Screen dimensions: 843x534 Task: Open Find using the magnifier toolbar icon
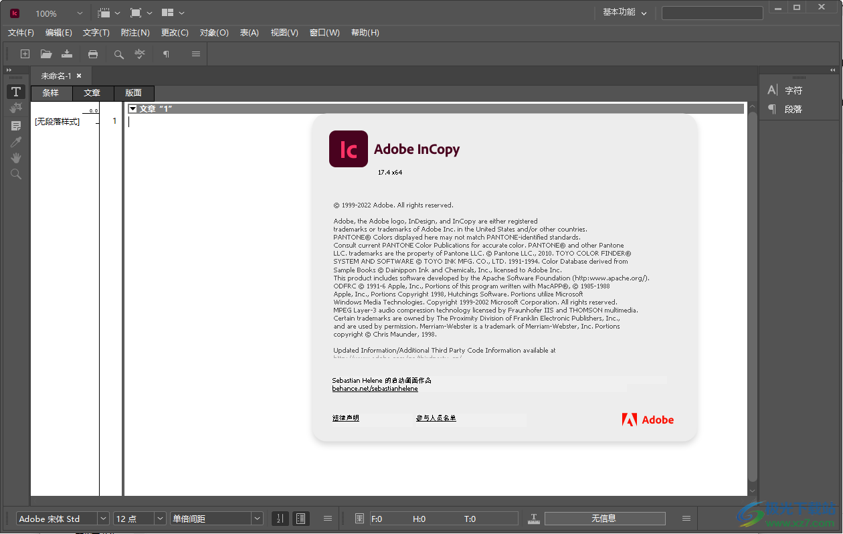click(x=119, y=54)
